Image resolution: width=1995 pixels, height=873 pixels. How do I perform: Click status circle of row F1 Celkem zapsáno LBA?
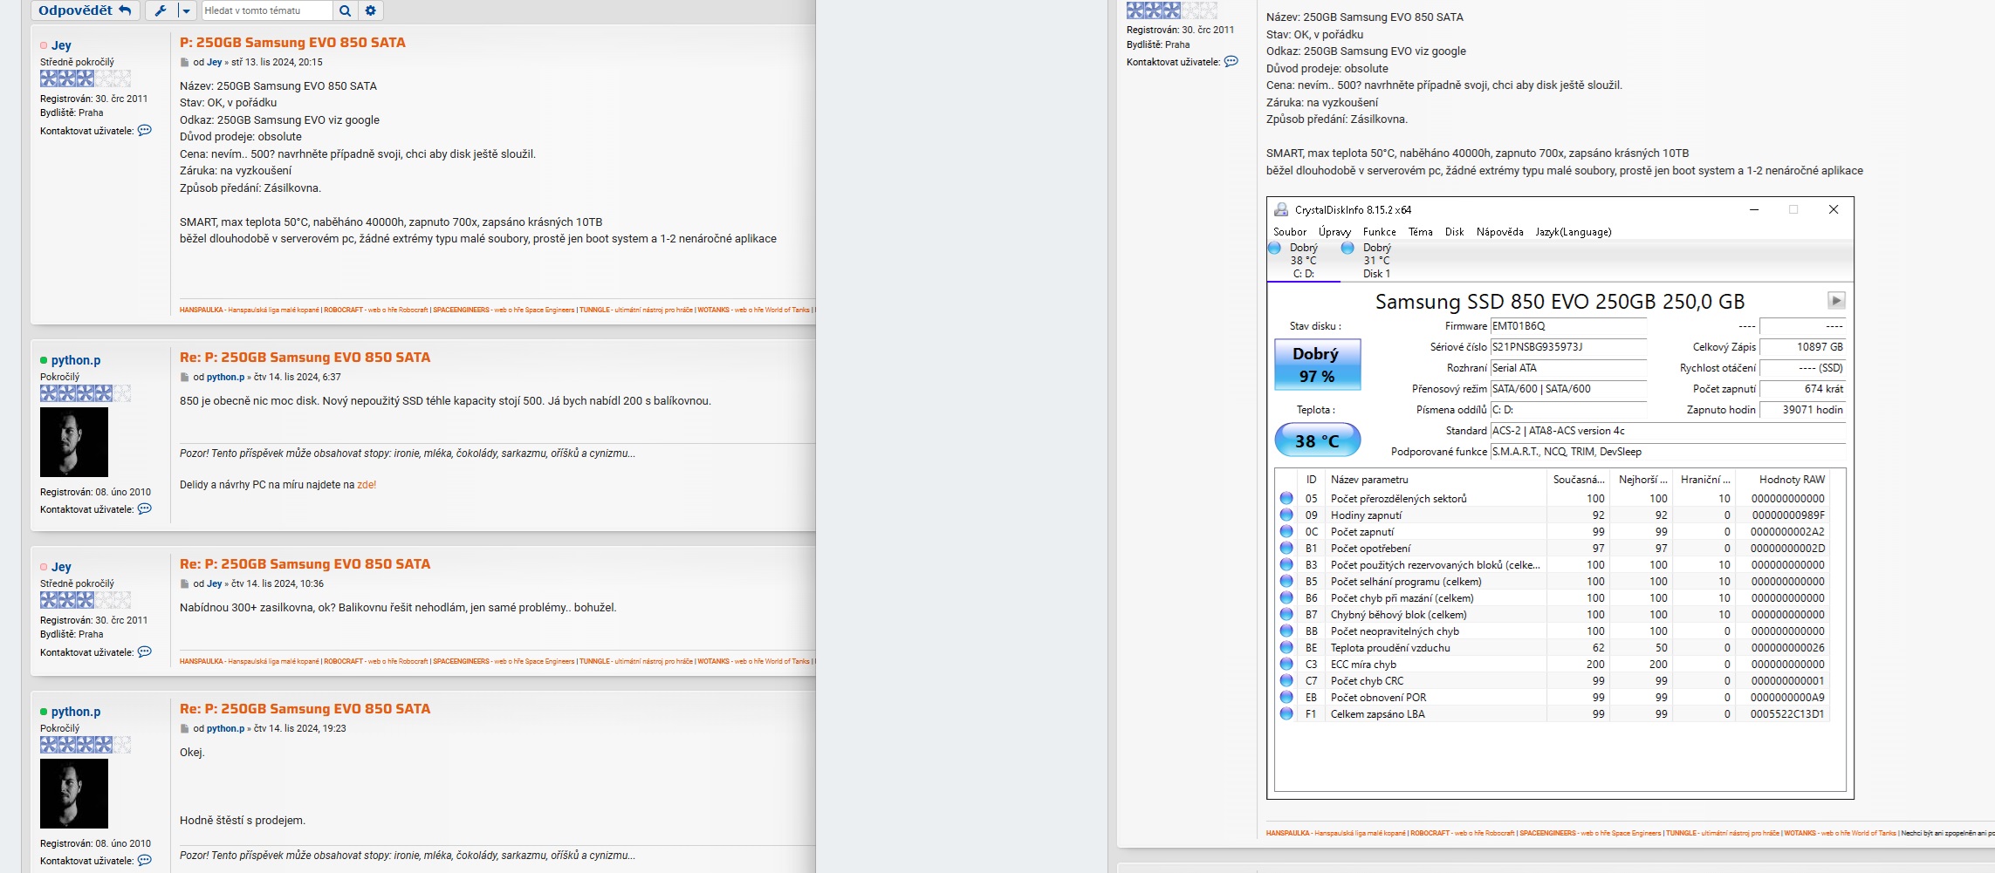[x=1286, y=714]
